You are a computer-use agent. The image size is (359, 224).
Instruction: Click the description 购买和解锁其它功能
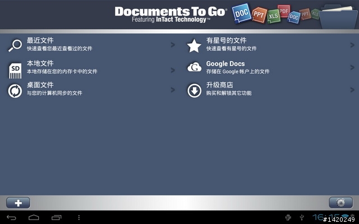coord(229,93)
